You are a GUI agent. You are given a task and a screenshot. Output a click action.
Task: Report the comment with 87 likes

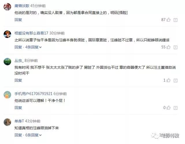(175, 20)
